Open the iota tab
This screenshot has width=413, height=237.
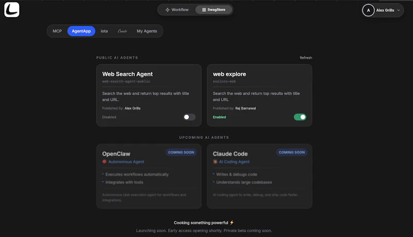pyautogui.click(x=104, y=31)
